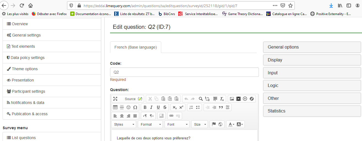Insert a table in editor
362x141 pixels.
pyautogui.click(x=115, y=107)
